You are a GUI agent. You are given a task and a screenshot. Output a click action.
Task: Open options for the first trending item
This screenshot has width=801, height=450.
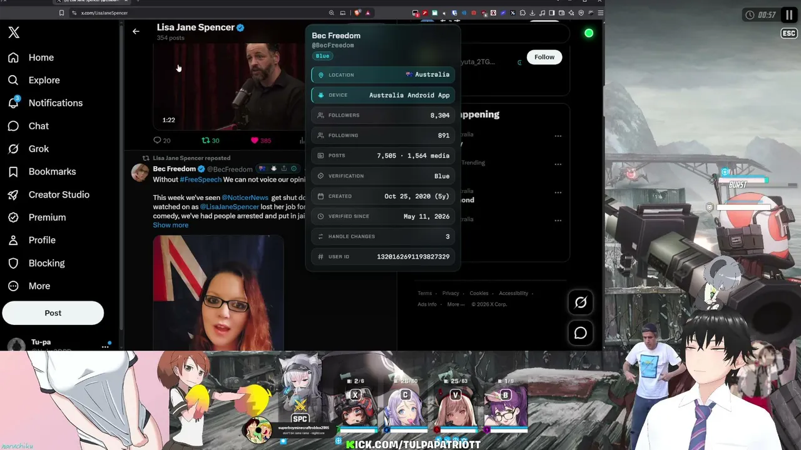coord(558,136)
